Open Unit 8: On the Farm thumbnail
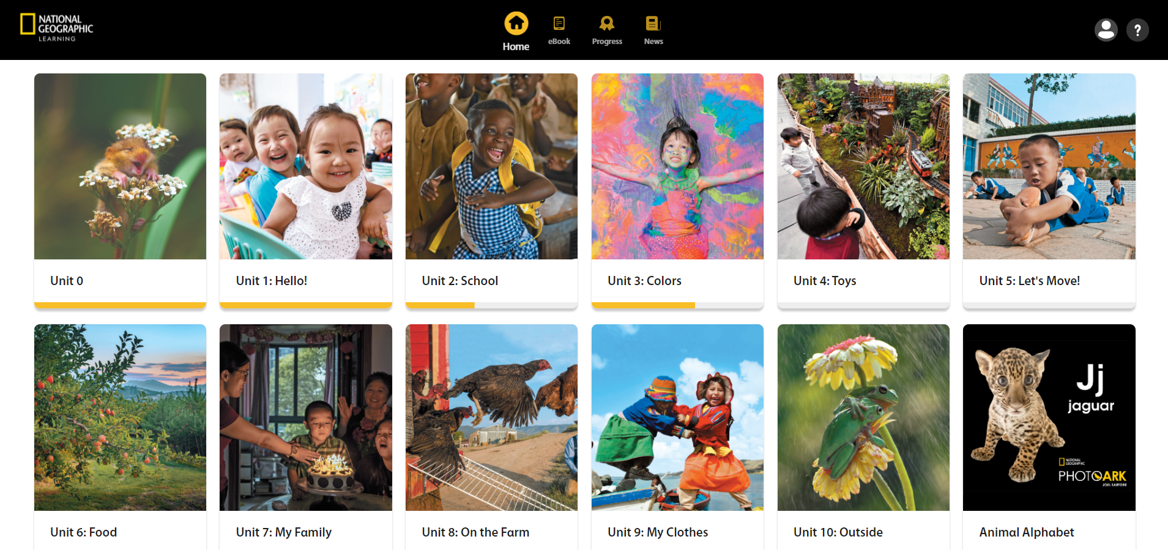The height and width of the screenshot is (550, 1168). (491, 417)
